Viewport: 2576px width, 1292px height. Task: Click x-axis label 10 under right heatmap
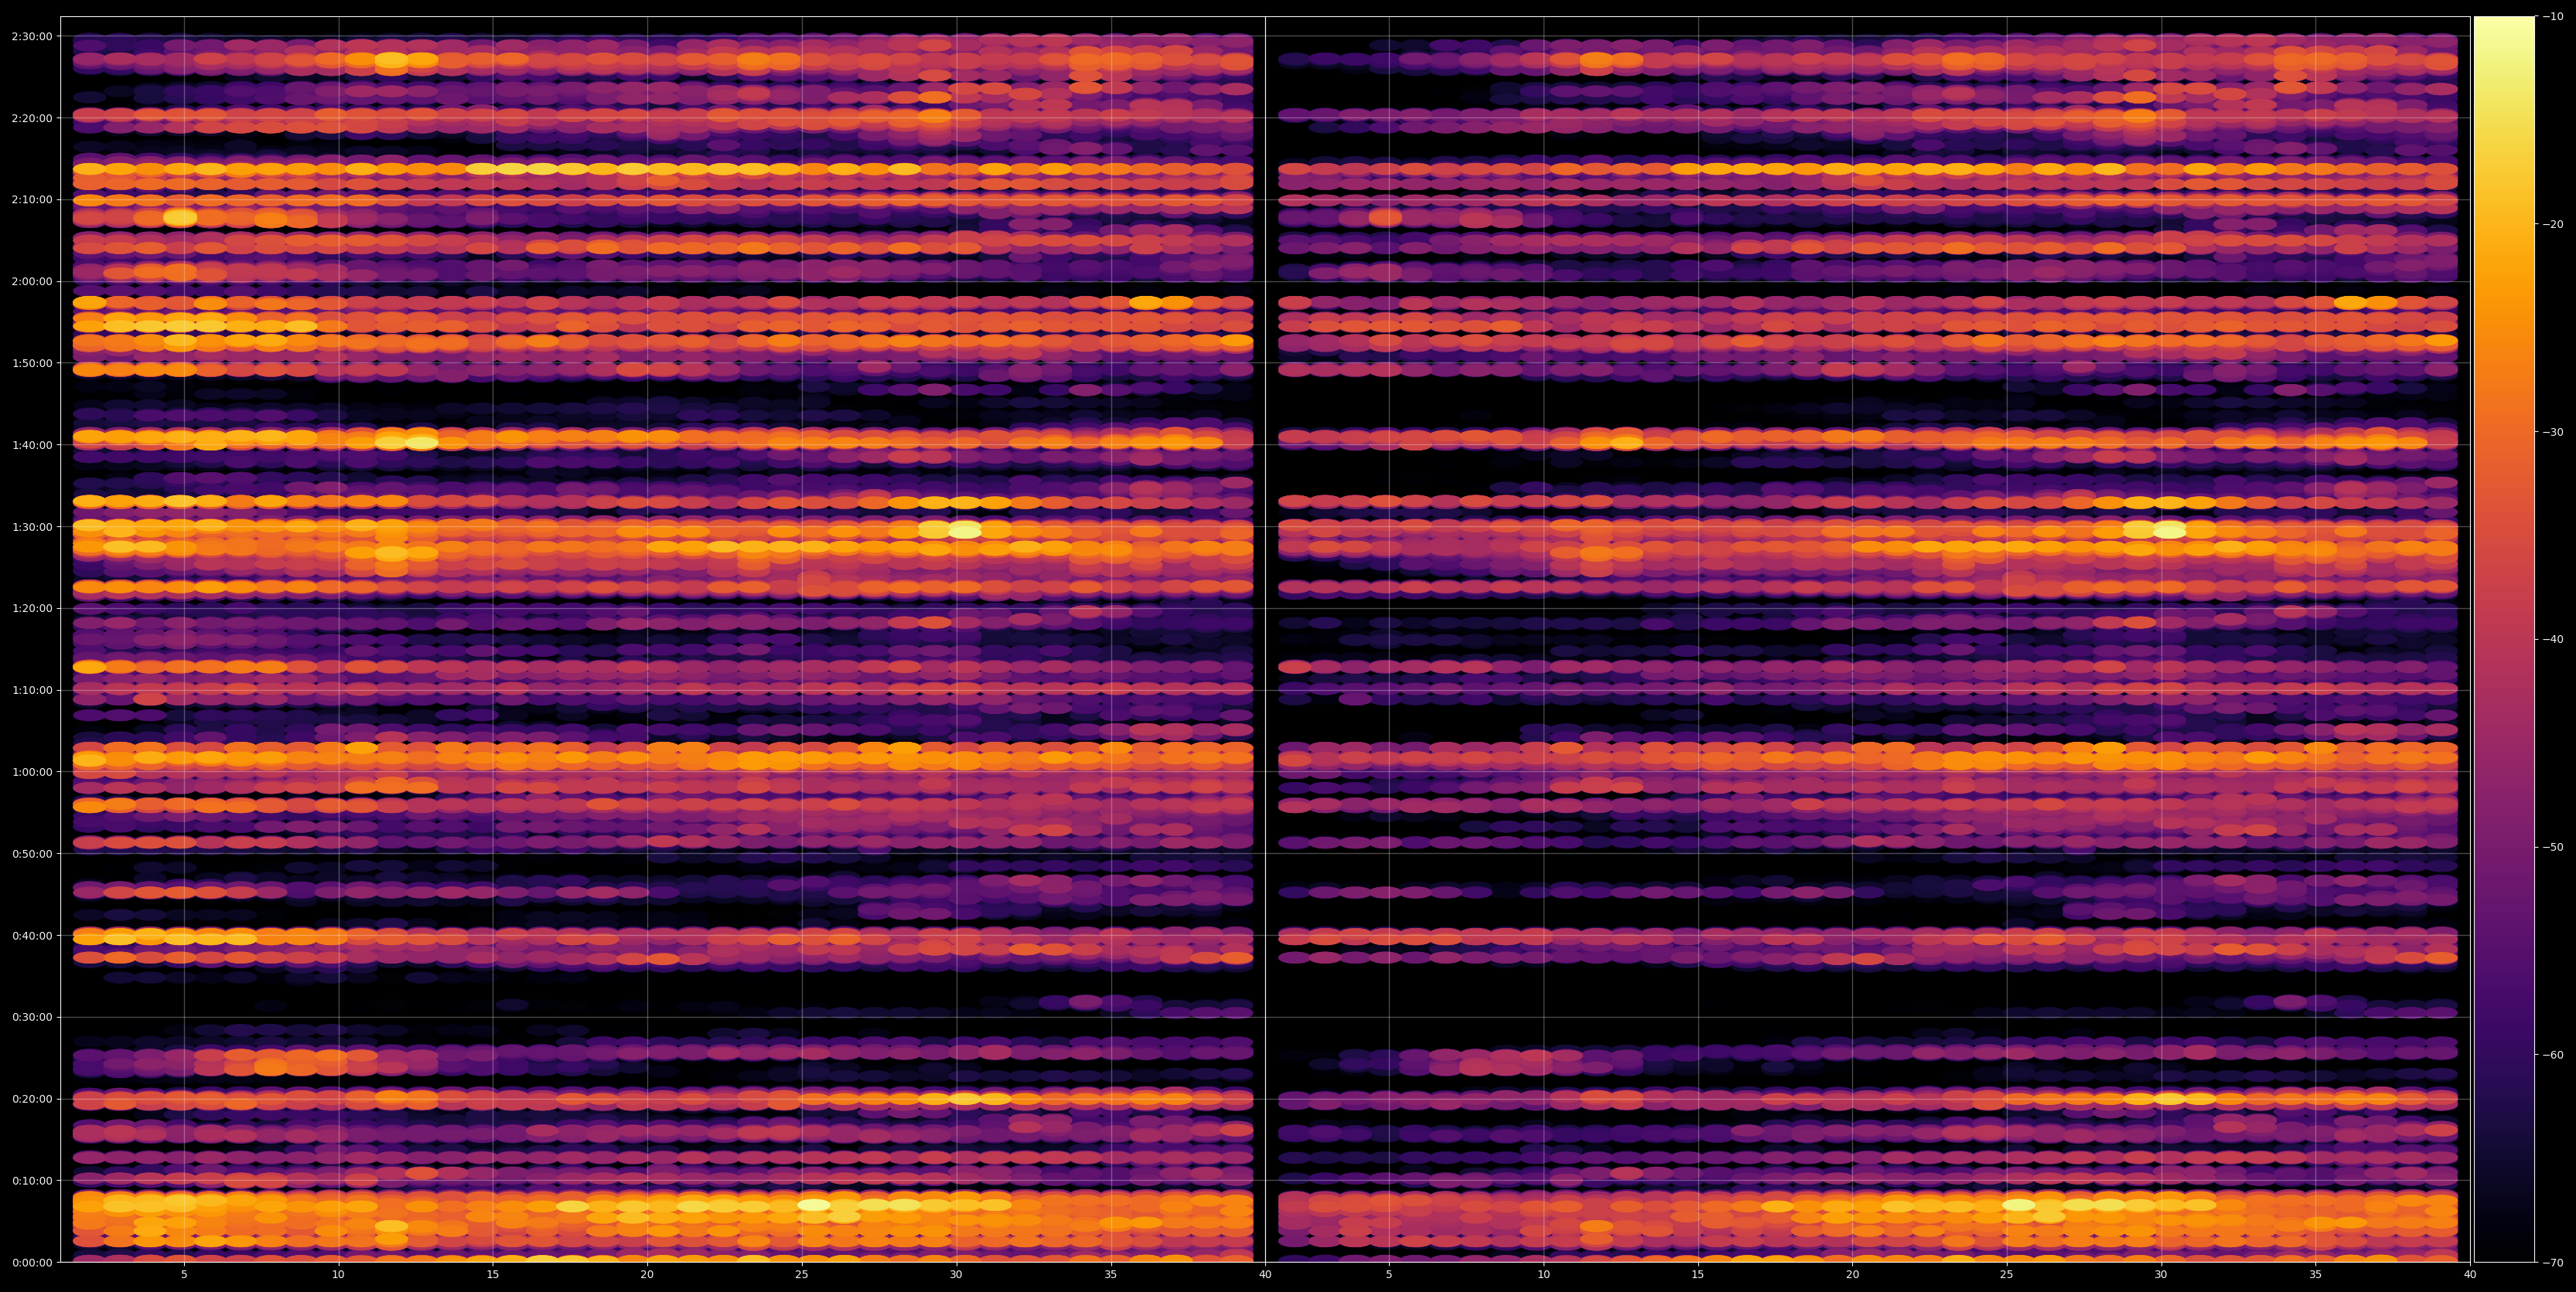coord(1543,1275)
